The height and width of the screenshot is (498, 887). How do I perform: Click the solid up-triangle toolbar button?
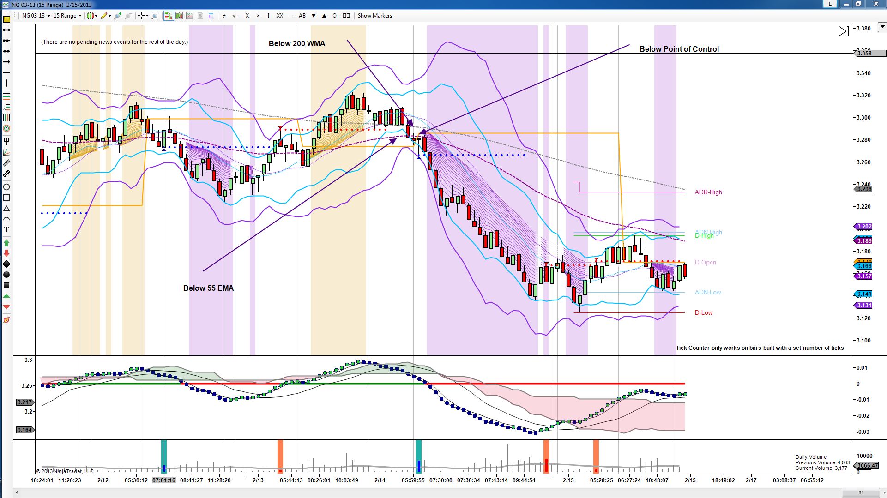pos(324,16)
